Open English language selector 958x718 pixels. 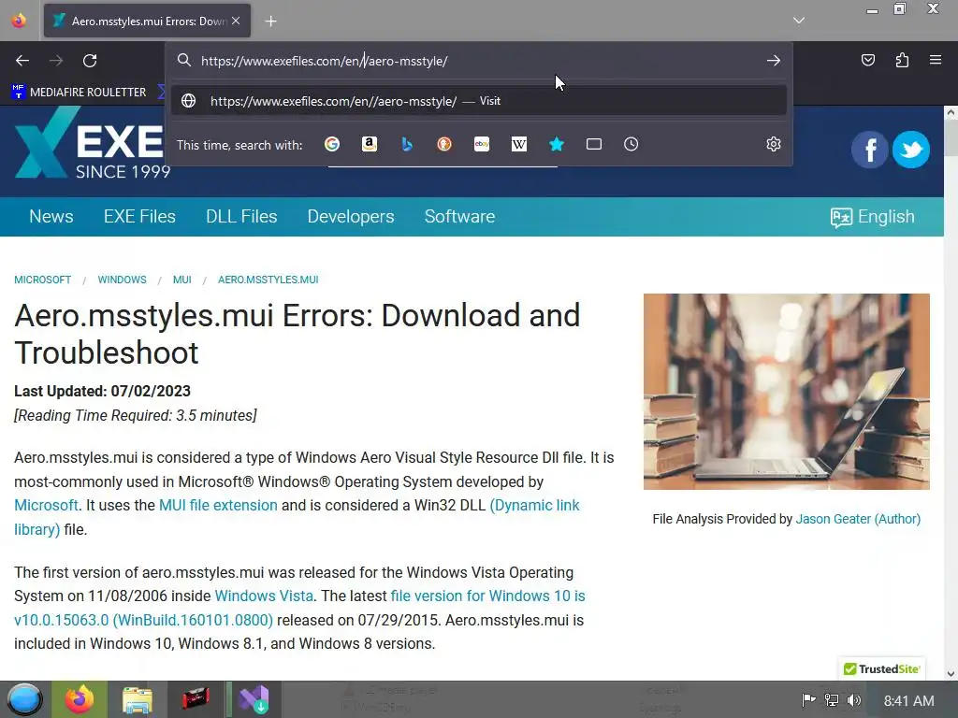[873, 217]
